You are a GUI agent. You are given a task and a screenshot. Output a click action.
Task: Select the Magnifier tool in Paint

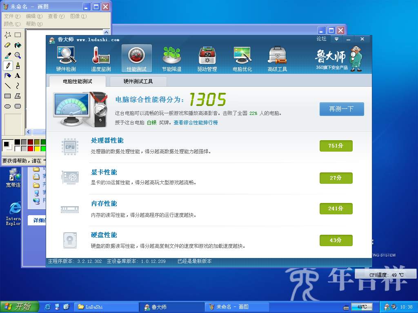point(18,55)
